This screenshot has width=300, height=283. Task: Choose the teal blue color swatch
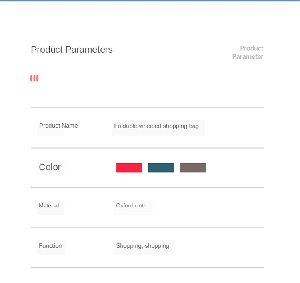(x=161, y=168)
